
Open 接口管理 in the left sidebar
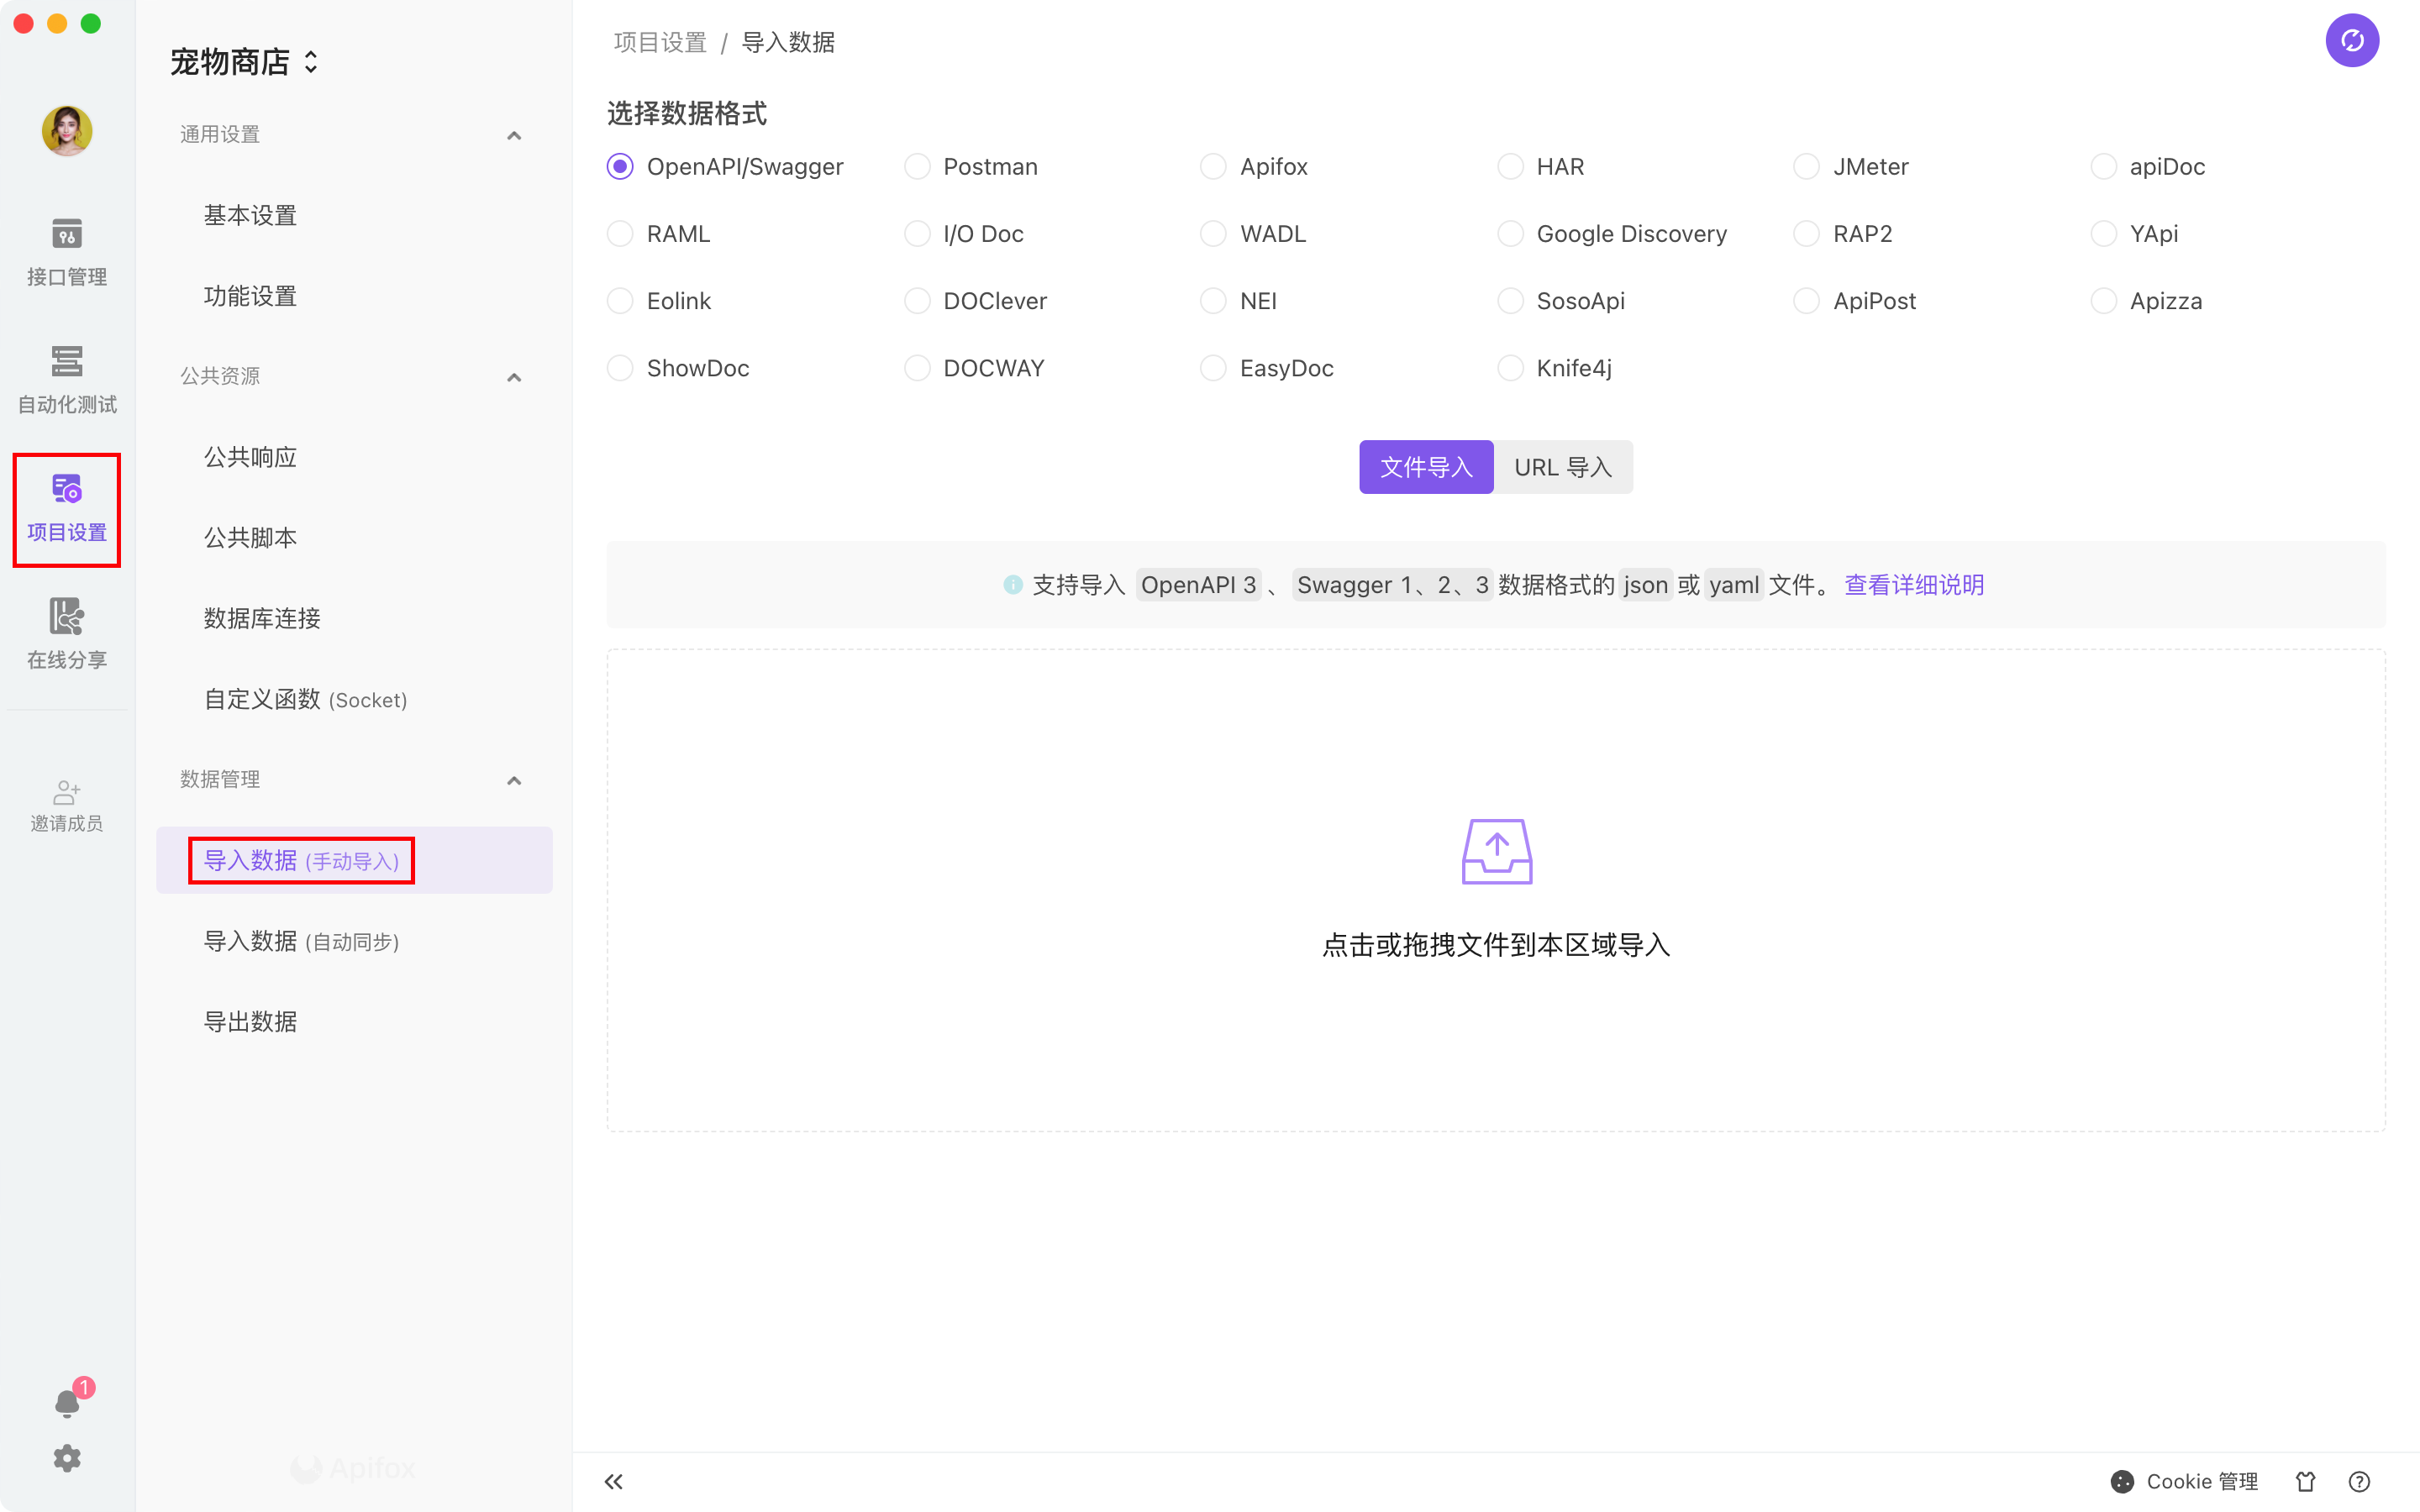pos(66,252)
